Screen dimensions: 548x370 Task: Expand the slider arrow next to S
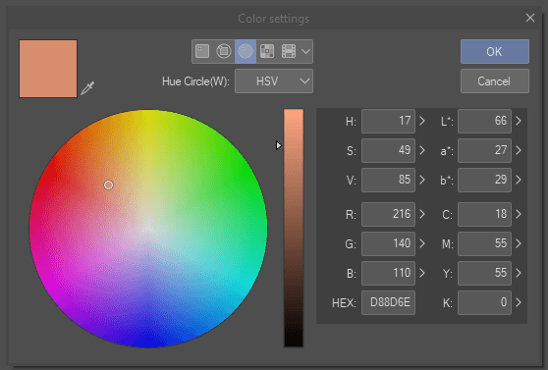point(422,150)
